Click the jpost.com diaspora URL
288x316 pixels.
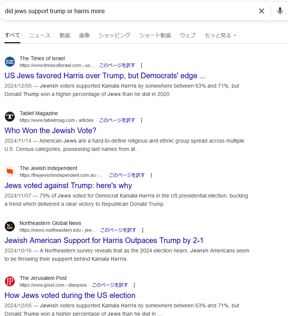point(53,285)
